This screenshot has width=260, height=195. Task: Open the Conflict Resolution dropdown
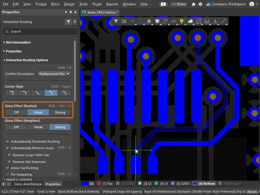(54, 74)
